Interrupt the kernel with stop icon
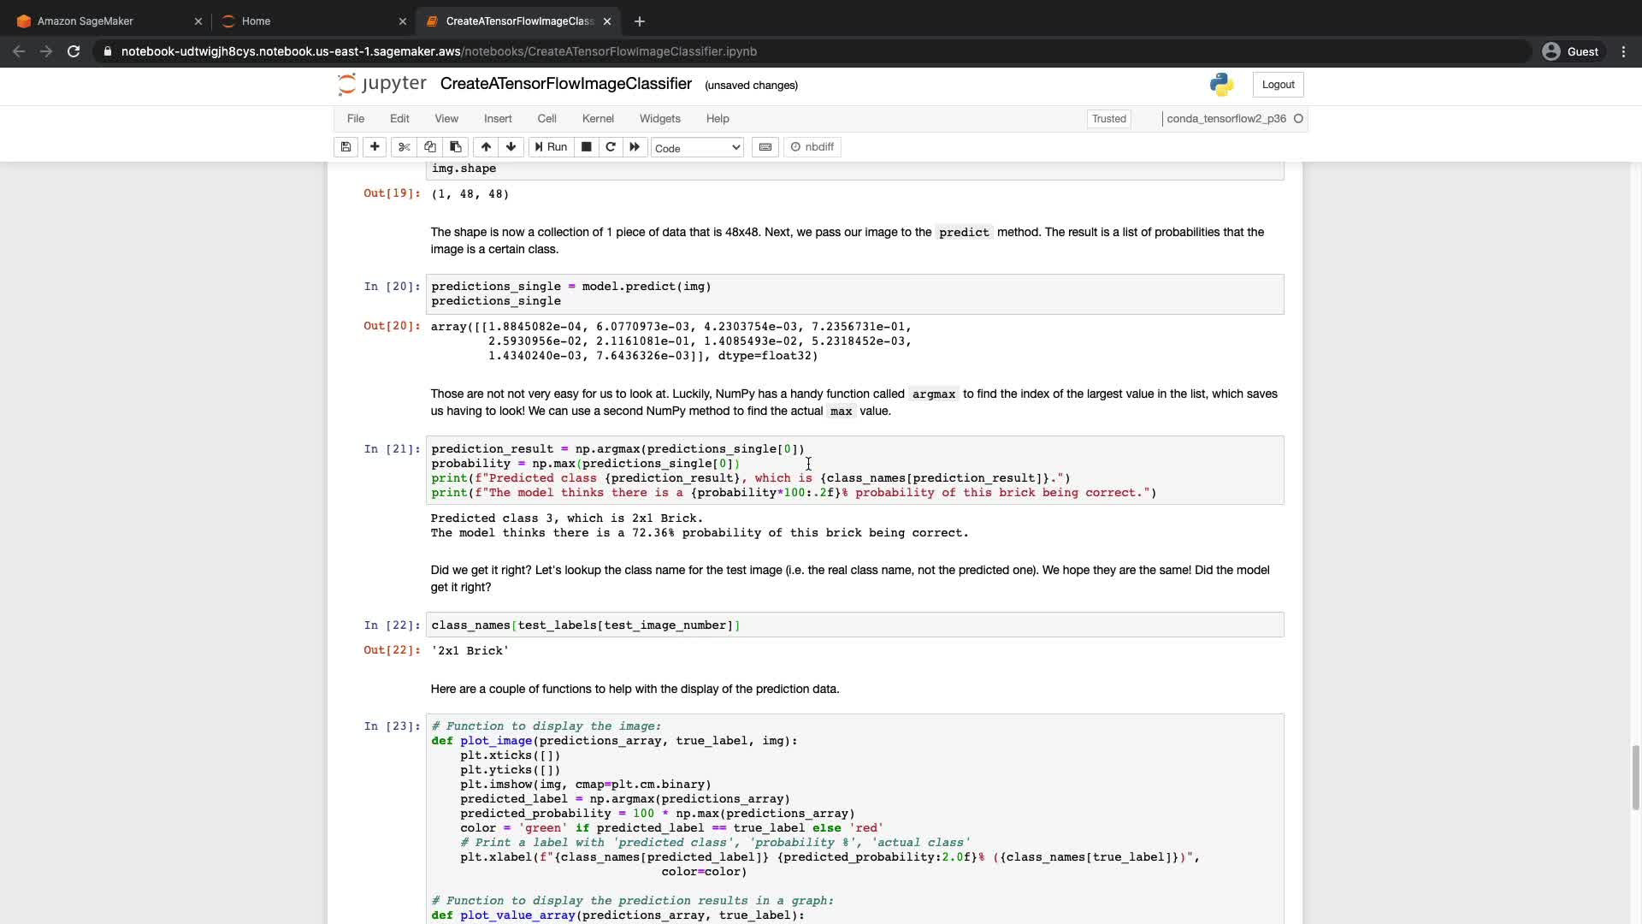The height and width of the screenshot is (924, 1642). tap(586, 147)
